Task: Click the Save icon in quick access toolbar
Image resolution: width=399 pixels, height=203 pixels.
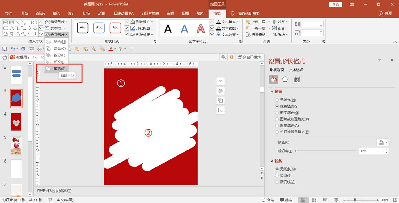Action: pos(5,49)
